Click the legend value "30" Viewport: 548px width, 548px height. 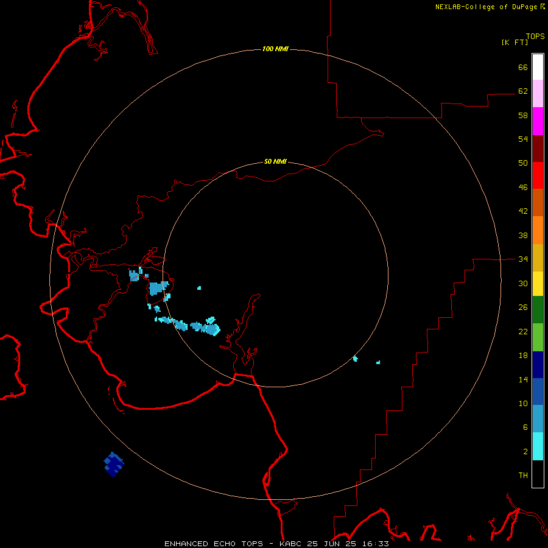(523, 283)
